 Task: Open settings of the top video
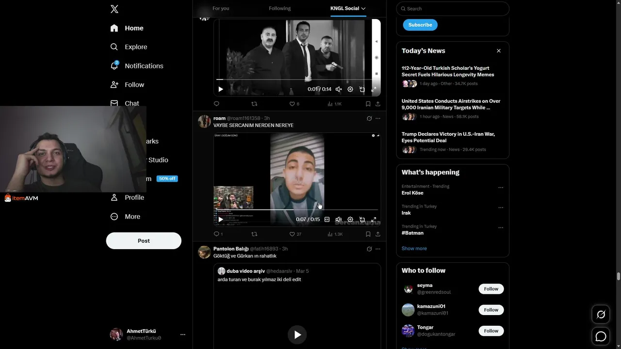tap(350, 89)
